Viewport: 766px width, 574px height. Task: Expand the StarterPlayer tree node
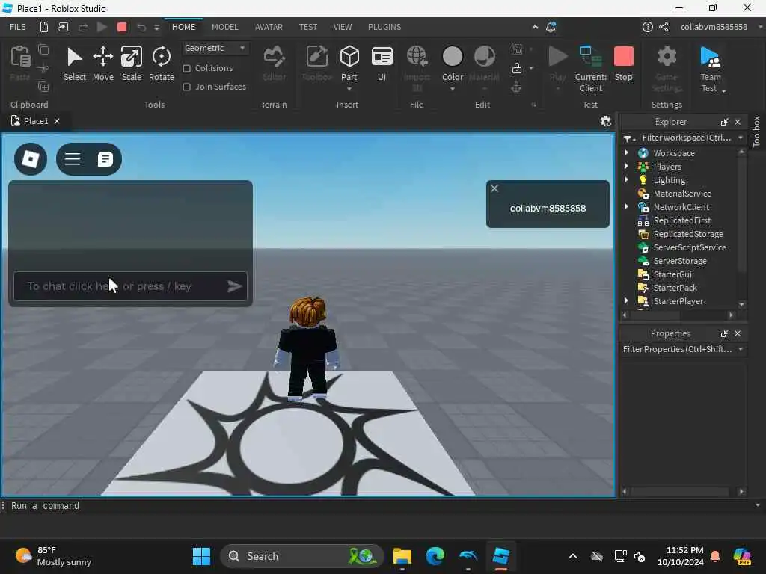(626, 300)
